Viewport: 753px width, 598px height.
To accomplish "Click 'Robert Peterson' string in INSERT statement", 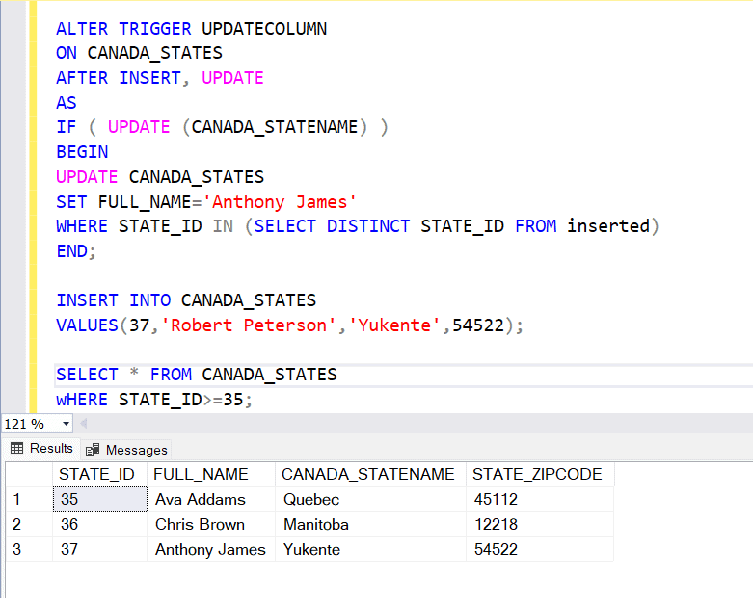I will click(x=249, y=325).
